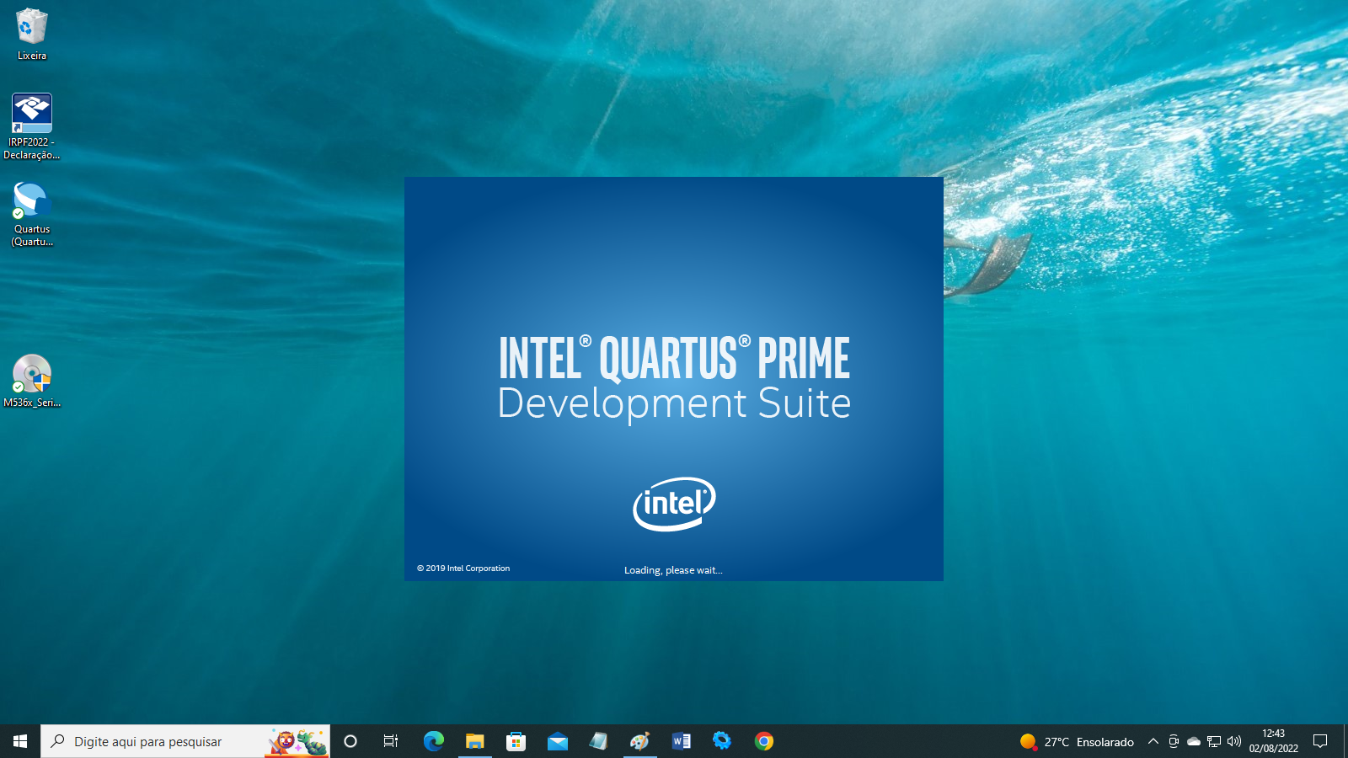1348x758 pixels.
Task: Launch Microsoft Edge from the taskbar
Action: point(434,741)
